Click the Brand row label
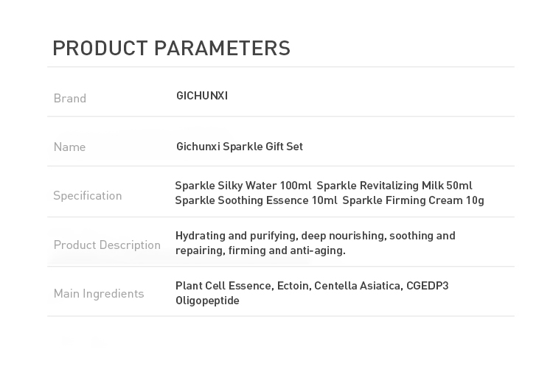 pyautogui.click(x=70, y=98)
